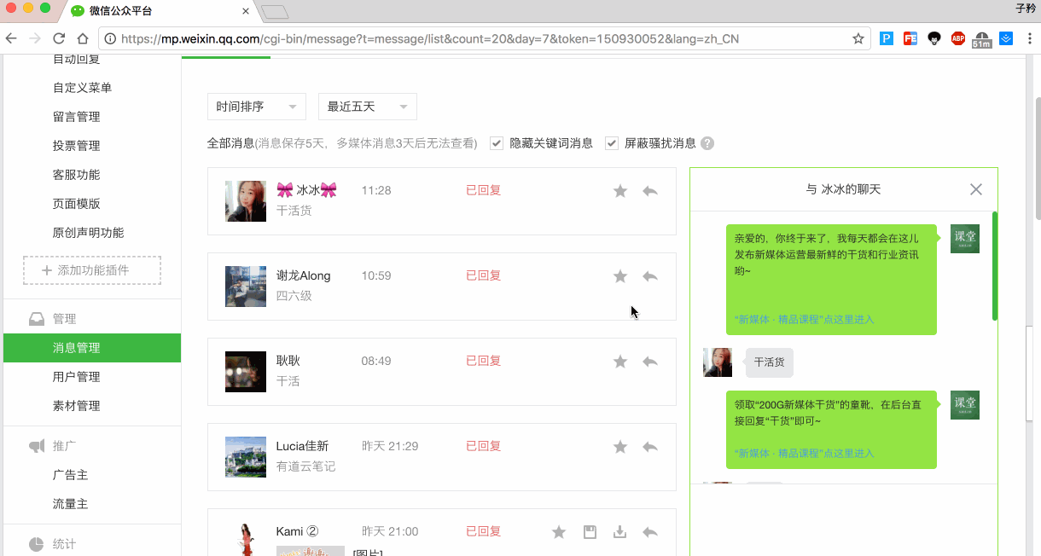This screenshot has height=556, width=1041.
Task: Star the message from 谢龙Along
Action: pos(620,276)
